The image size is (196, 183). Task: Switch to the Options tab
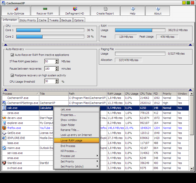[79, 20]
